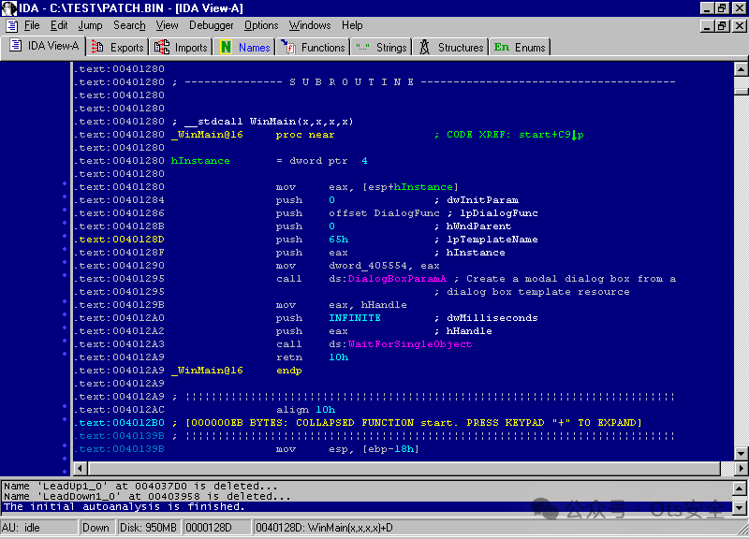Switch to the Enums tab
The width and height of the screenshot is (749, 539).
coord(520,48)
